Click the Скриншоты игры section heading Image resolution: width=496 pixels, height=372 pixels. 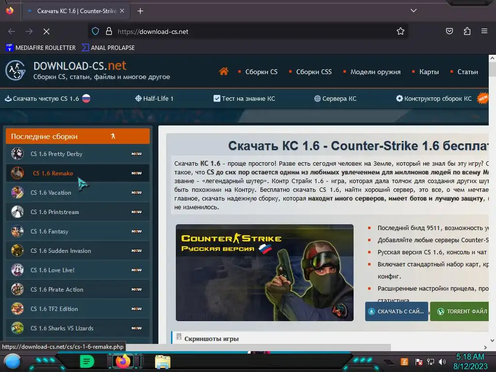point(211,339)
